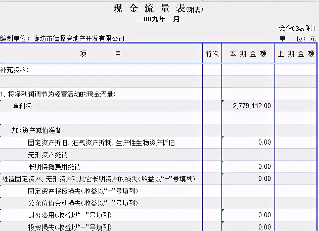This screenshot has height=231, width=319.
Task: Click the green marker on the 固定资产折旧 amount cell
Action: coord(223,137)
